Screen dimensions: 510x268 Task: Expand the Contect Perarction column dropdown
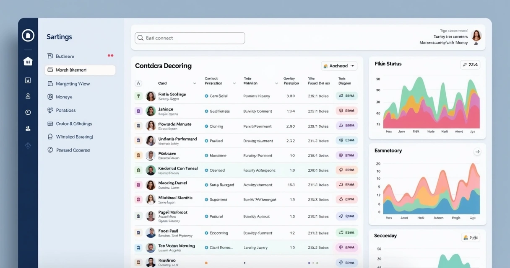(234, 83)
